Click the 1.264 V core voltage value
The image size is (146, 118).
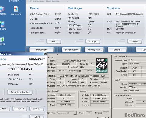[88, 71]
